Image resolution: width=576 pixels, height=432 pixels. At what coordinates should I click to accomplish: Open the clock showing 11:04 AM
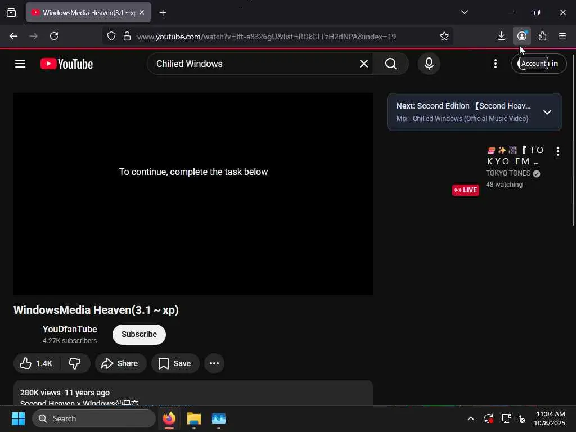click(550, 418)
